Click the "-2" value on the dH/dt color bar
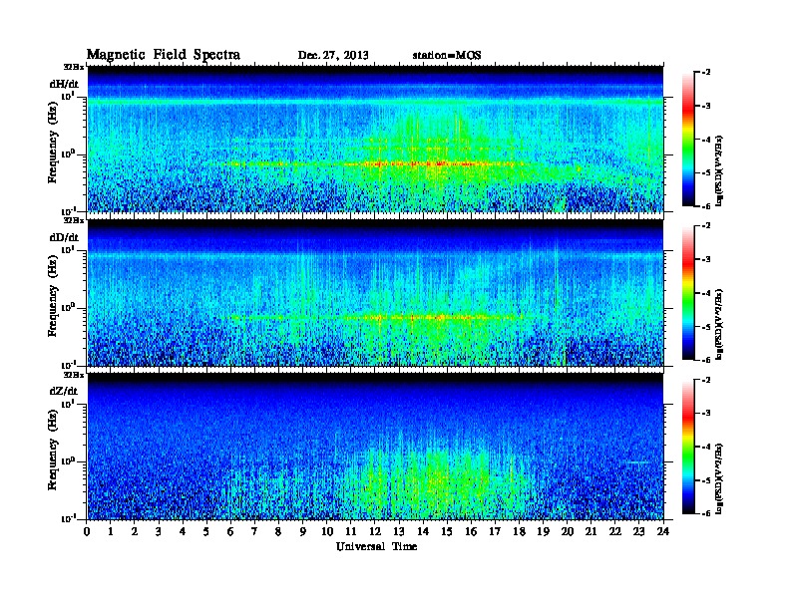Viewport: 790px width, 610px height. tap(706, 73)
